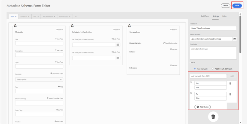
Task: Click the On Time date input
Action: 94,45
